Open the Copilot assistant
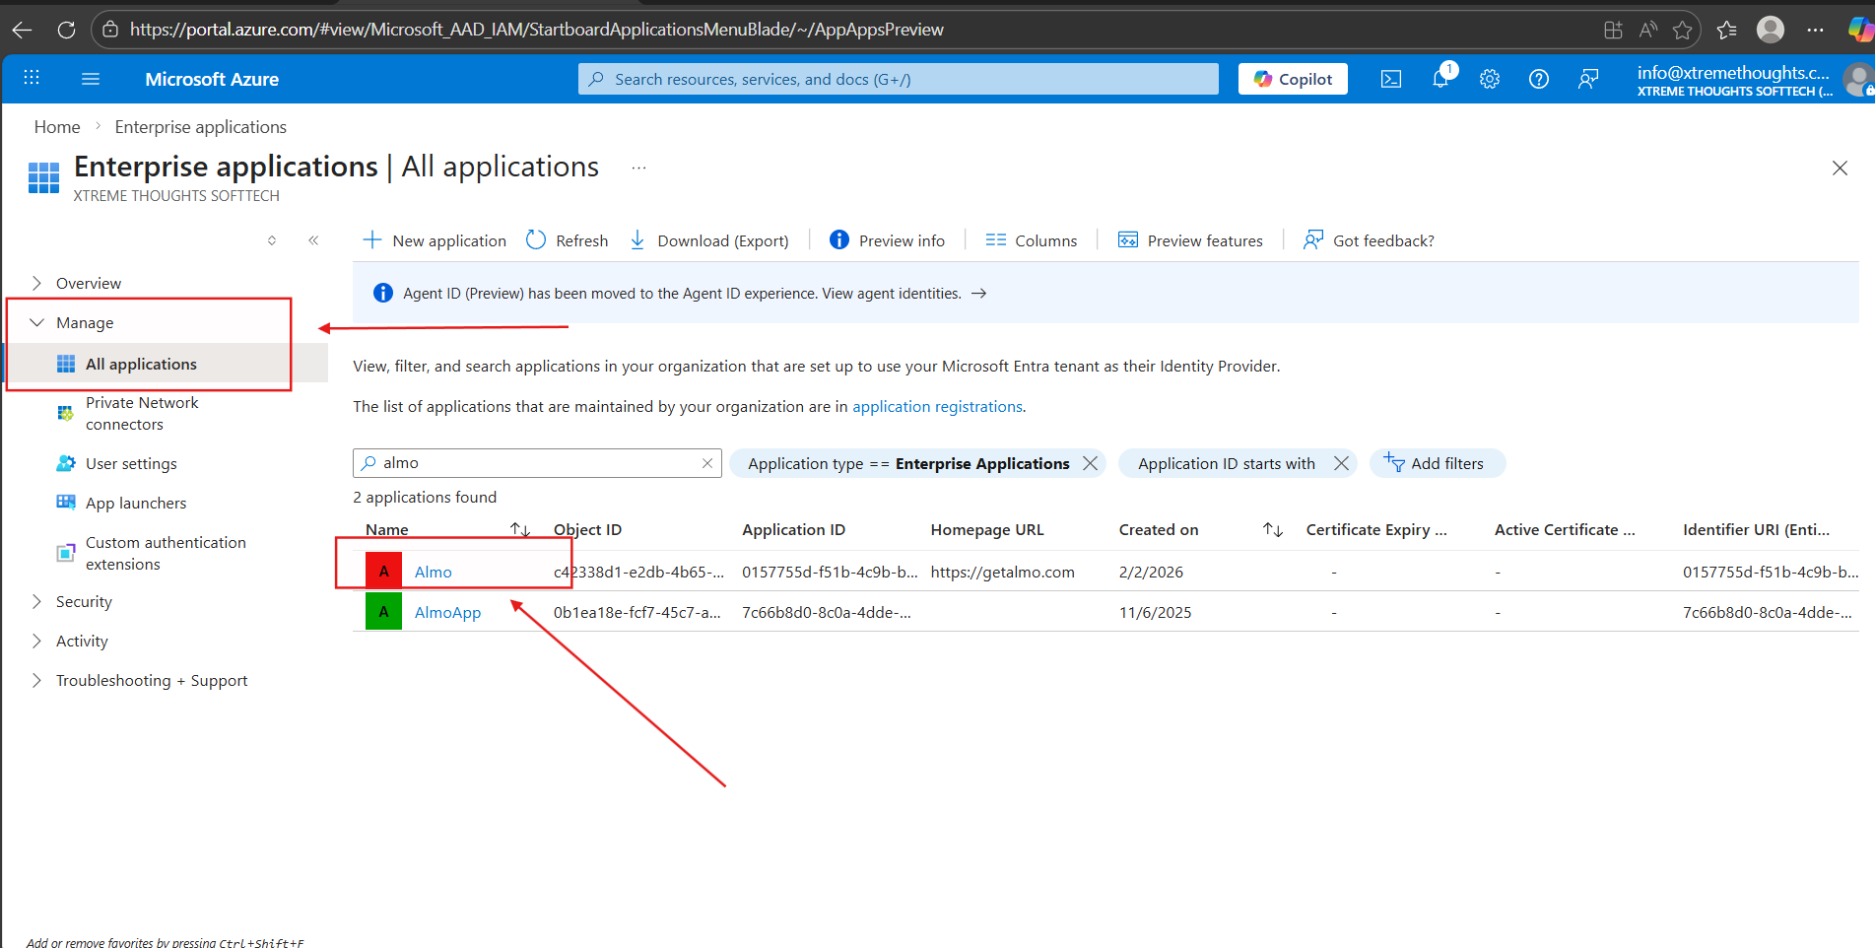 [1292, 78]
